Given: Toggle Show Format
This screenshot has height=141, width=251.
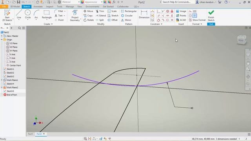Looking at the screenshot, I should (x=197, y=20).
